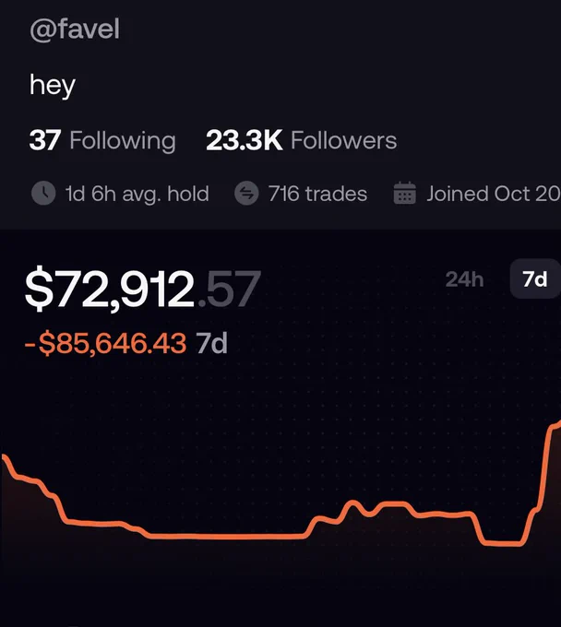Click the clock icon beside avg. hold
Screen dimensions: 561x627
[x=43, y=194]
